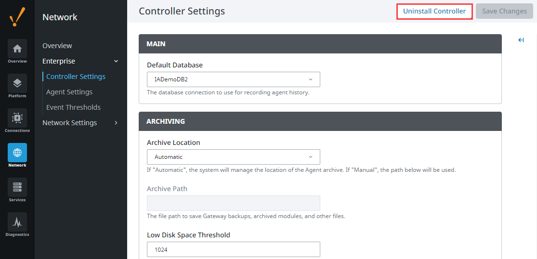Open the Overview home icon
537x259 pixels.
[17, 49]
